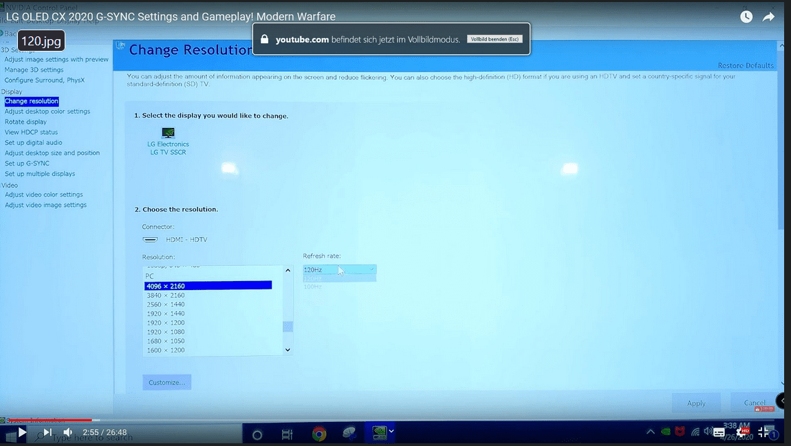The width and height of the screenshot is (791, 446).
Task: Click the green NVIDIA tray icon
Action: click(x=666, y=432)
